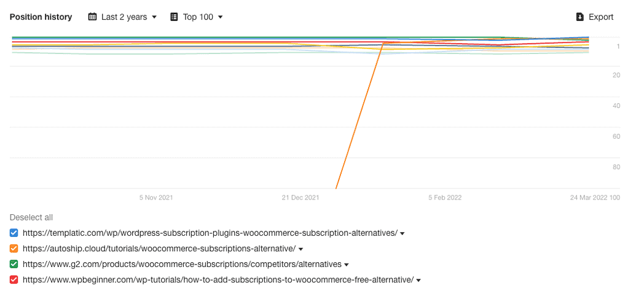This screenshot has height=291, width=628.
Task: Expand the wpbeginner.com URL dropdown arrow
Action: [418, 281]
